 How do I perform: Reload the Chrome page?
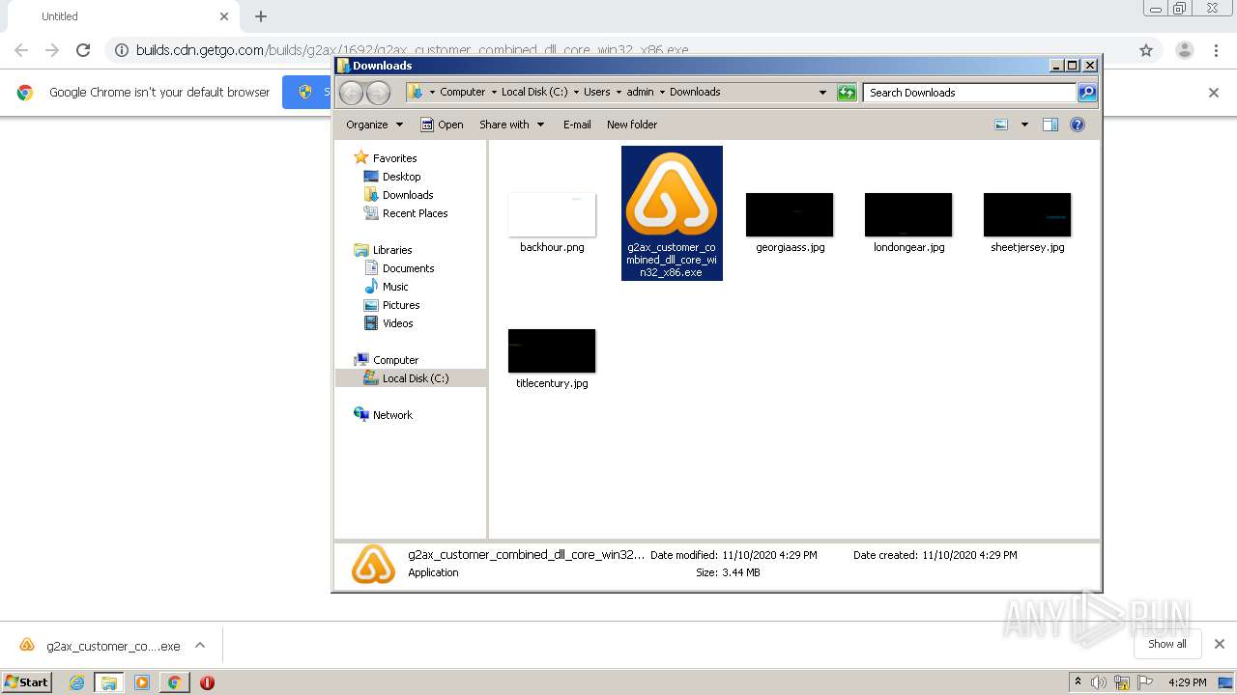[x=83, y=50]
